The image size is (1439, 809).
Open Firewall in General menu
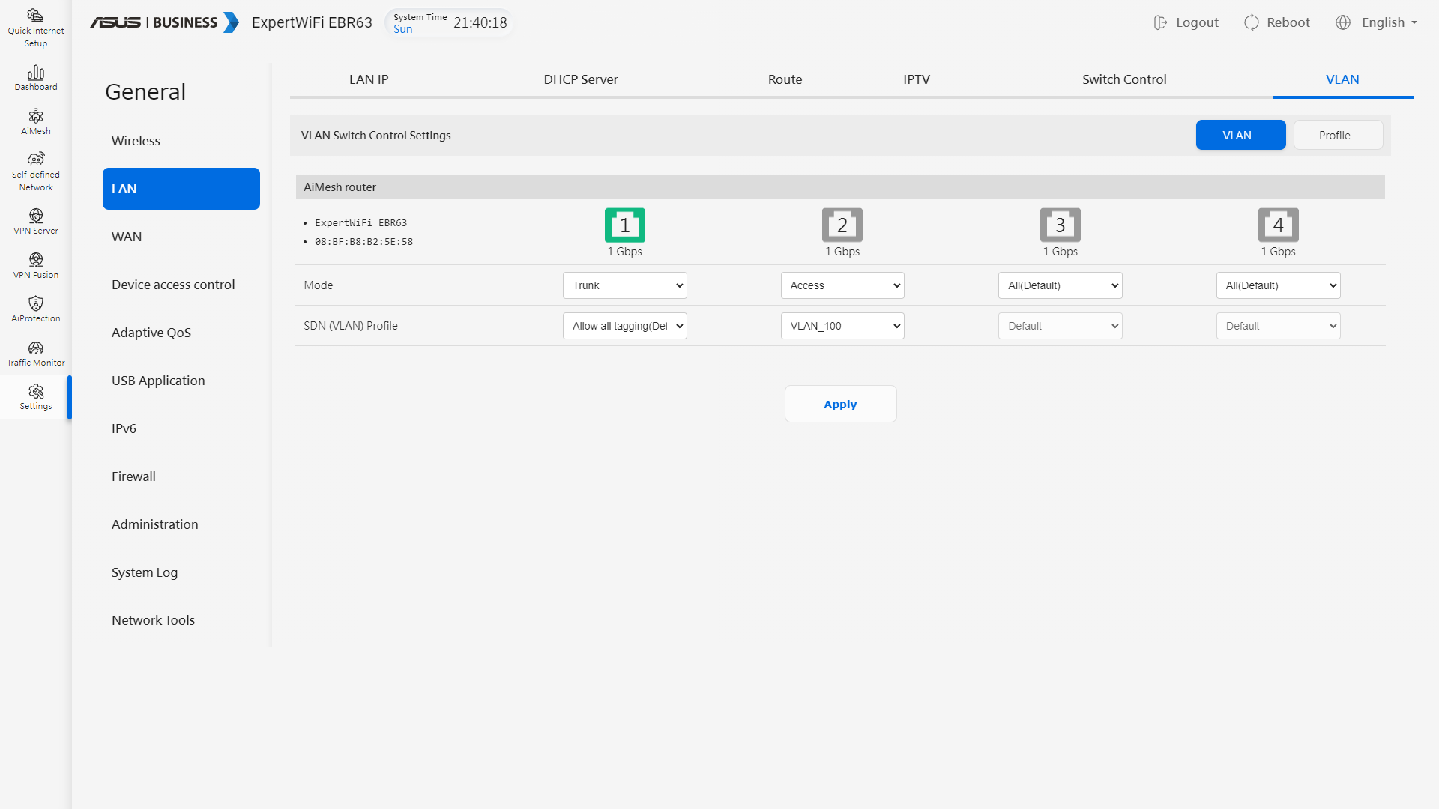(x=133, y=476)
